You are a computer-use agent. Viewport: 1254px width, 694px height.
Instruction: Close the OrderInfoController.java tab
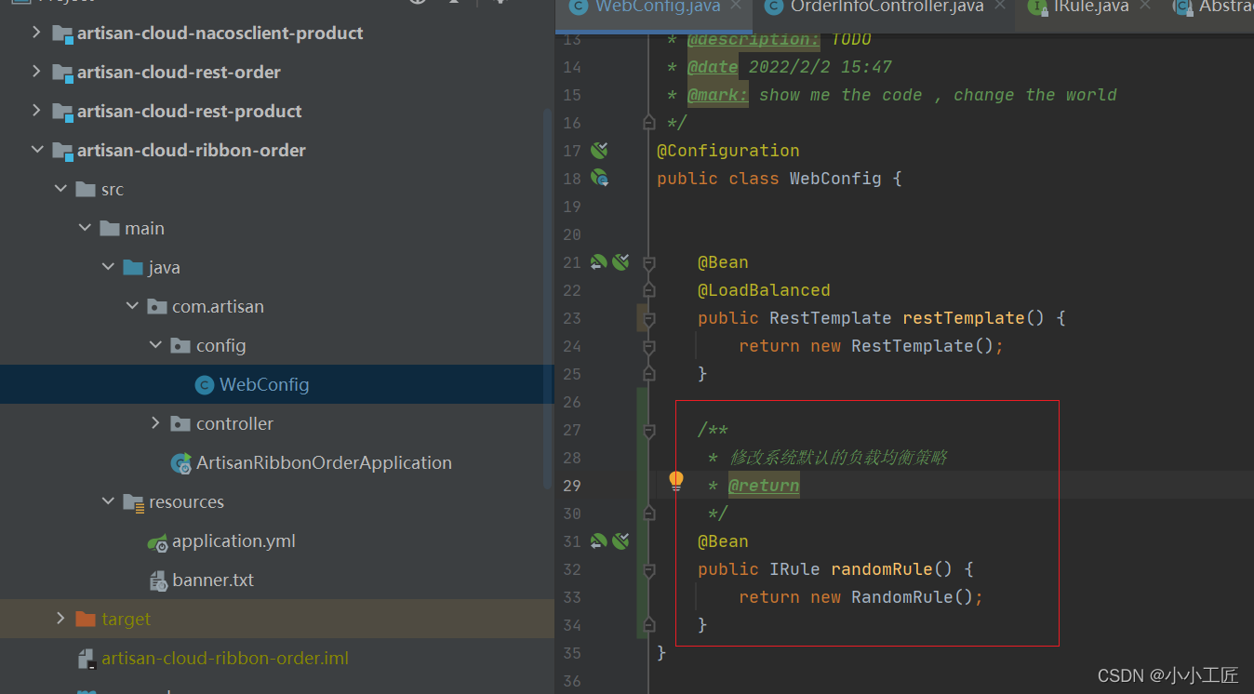[1001, 6]
